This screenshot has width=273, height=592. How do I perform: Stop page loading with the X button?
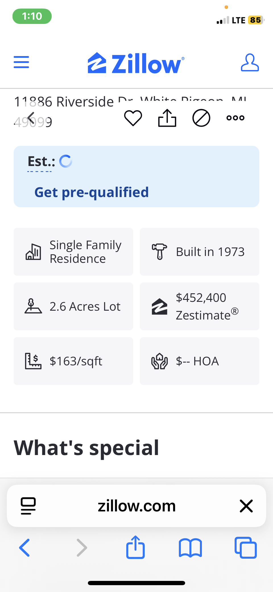click(246, 506)
